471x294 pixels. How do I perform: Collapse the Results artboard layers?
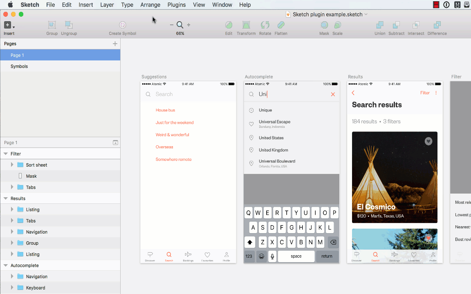coord(5,198)
